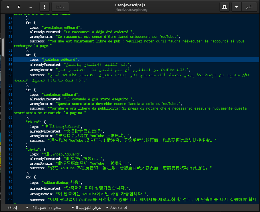Create a new document with the plus icon

click(224, 7)
